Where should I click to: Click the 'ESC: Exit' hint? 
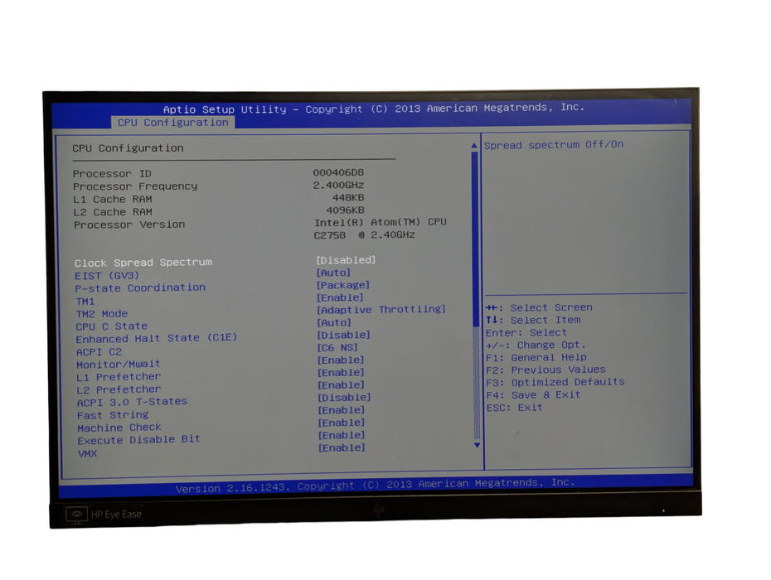(x=515, y=408)
